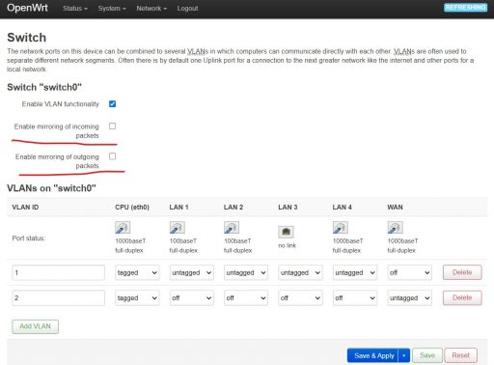The width and height of the screenshot is (494, 365).
Task: Click the LAN 1 port status icon
Action: coord(178,228)
